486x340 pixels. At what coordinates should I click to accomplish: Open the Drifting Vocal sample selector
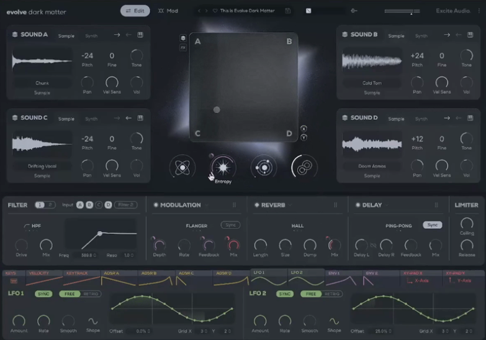point(42,167)
